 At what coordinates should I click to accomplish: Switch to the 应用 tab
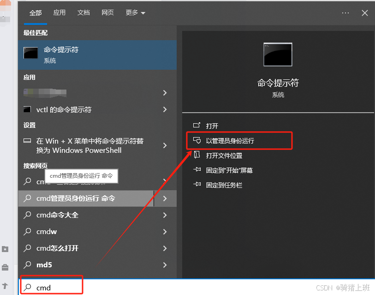(60, 12)
